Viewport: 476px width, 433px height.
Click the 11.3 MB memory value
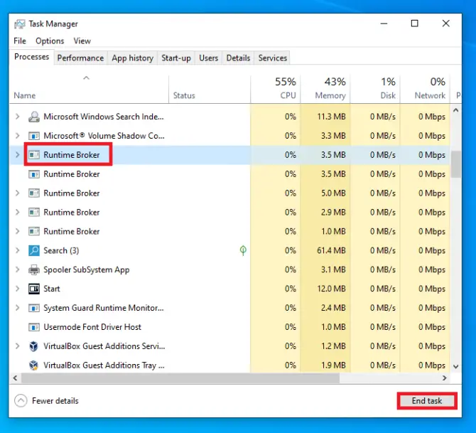(x=331, y=117)
